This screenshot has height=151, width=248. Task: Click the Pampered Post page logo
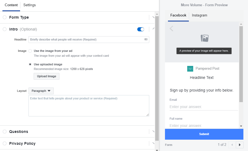coord(190,69)
